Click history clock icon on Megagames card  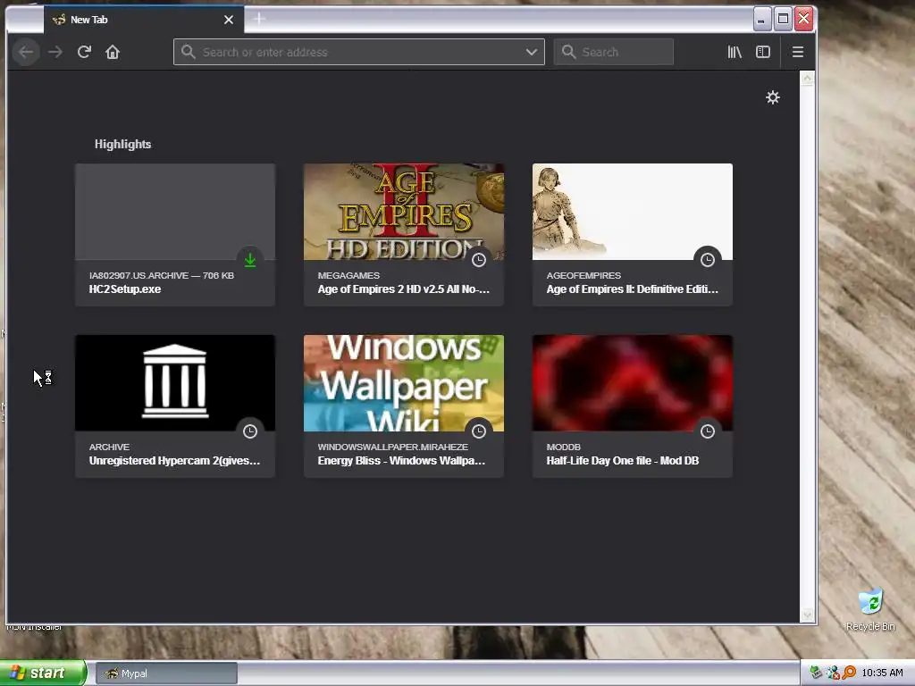479,260
